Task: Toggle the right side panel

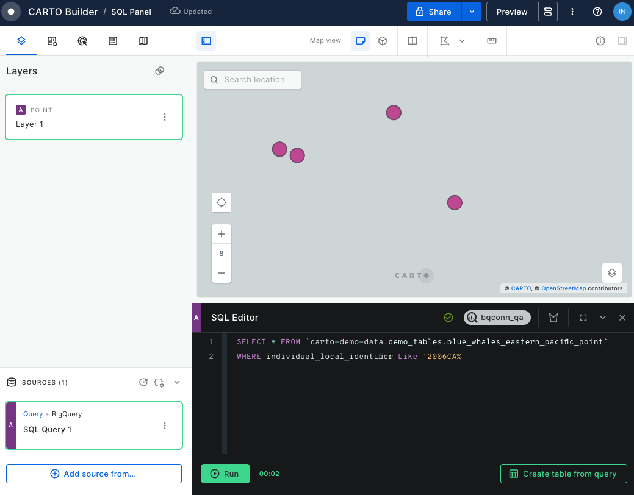Action: click(x=622, y=41)
